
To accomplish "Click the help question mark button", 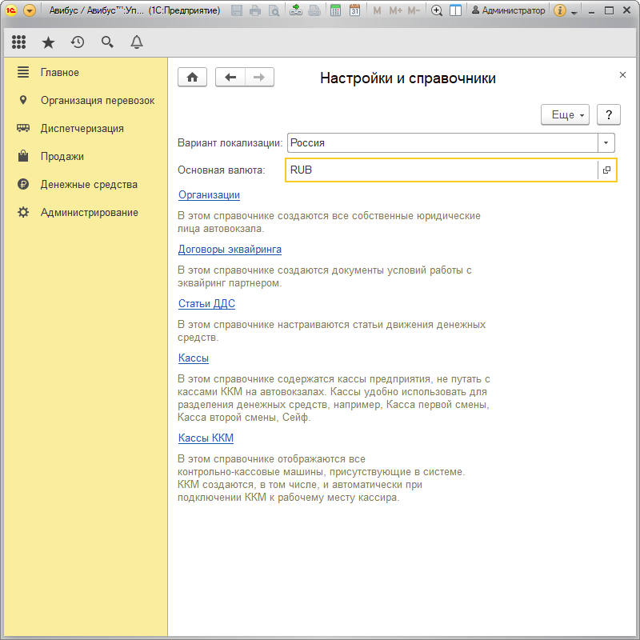I will coord(609,115).
